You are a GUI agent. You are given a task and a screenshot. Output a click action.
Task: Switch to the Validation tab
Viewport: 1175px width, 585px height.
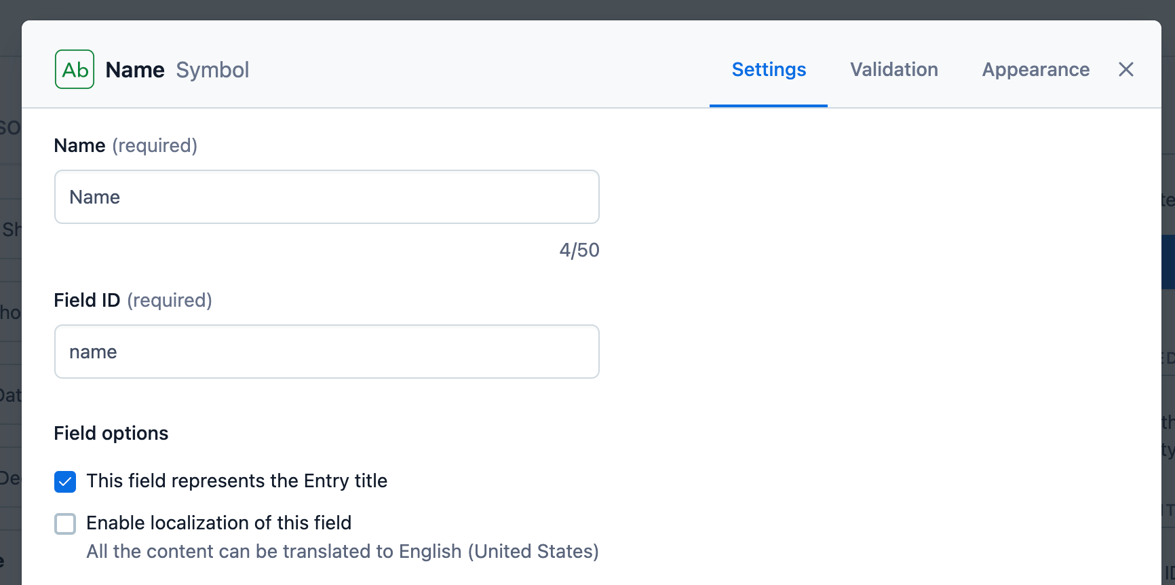click(894, 69)
